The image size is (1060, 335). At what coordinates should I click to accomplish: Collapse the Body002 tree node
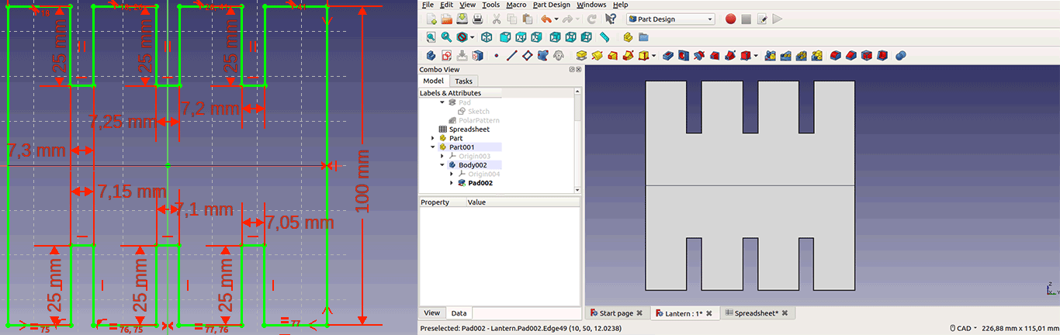442,165
